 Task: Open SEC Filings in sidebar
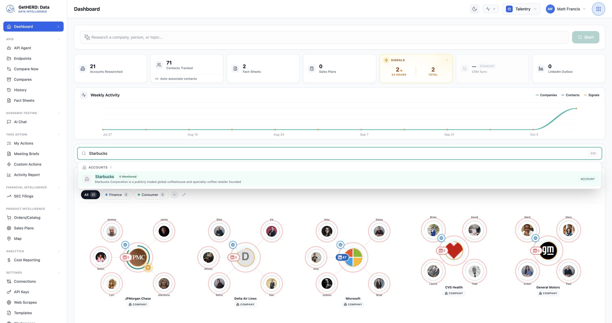pos(33,196)
